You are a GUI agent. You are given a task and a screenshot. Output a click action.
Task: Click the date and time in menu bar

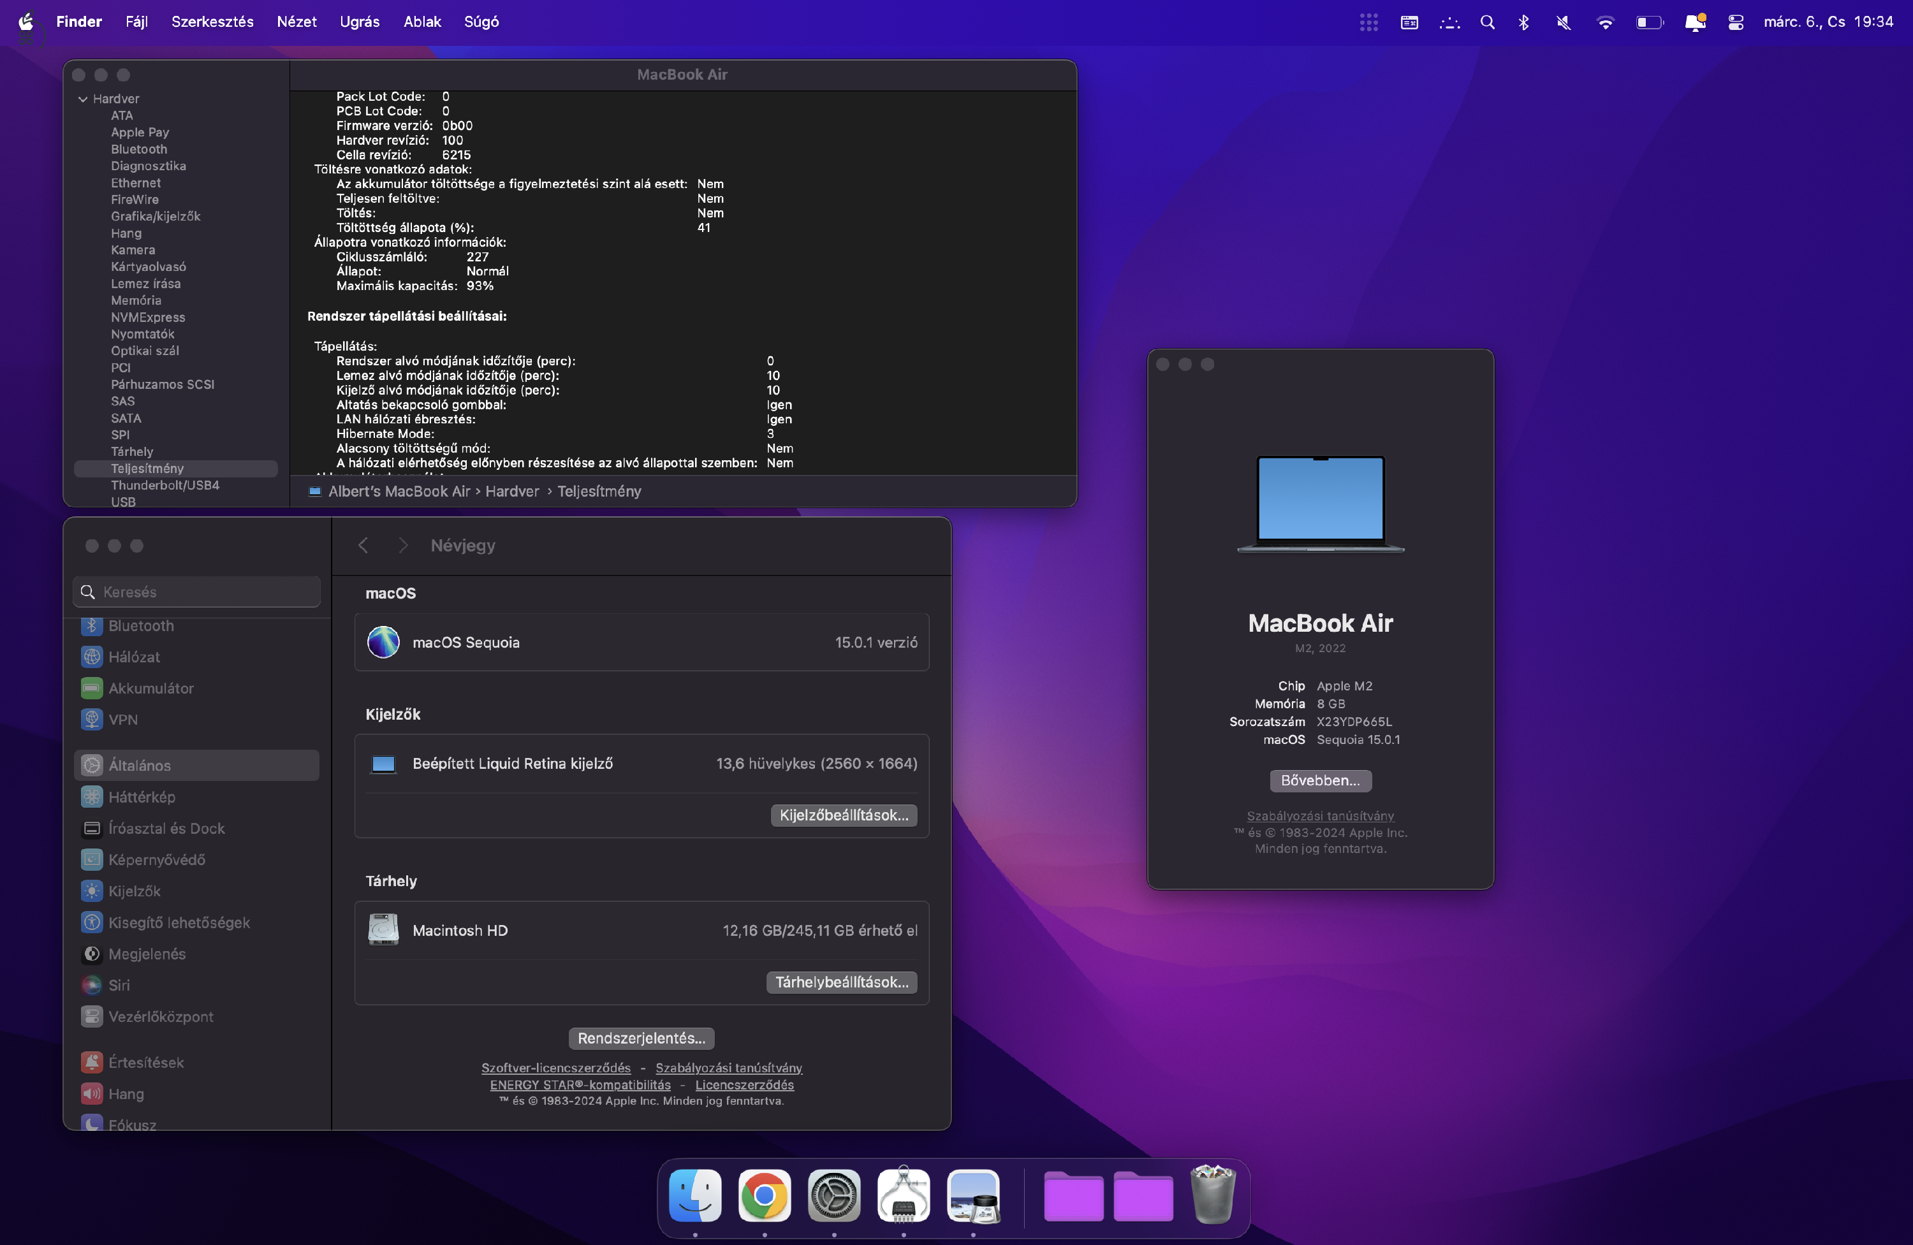(x=1828, y=22)
